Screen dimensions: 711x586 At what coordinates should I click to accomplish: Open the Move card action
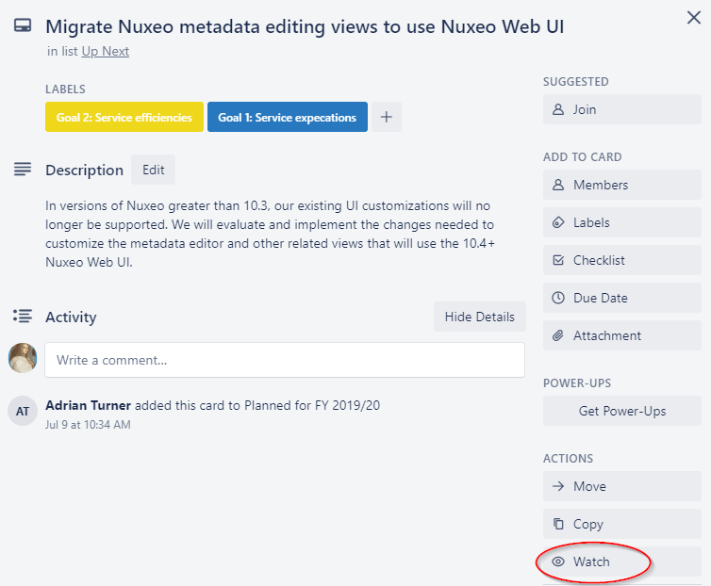622,486
